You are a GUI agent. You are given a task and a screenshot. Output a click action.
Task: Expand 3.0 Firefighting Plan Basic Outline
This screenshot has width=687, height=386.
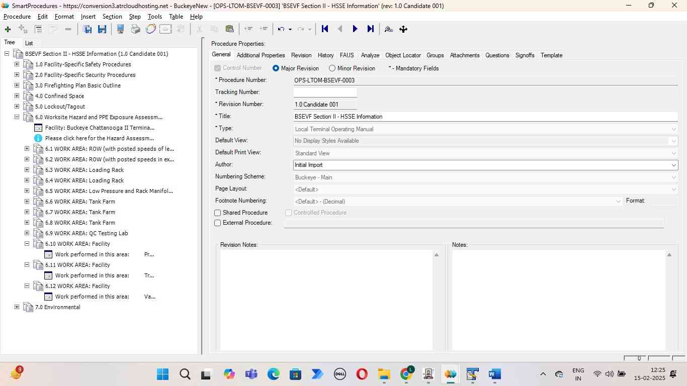(x=17, y=85)
